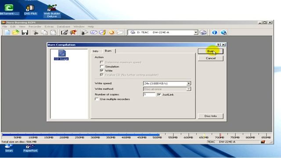Open the Help menu

coord(91,26)
